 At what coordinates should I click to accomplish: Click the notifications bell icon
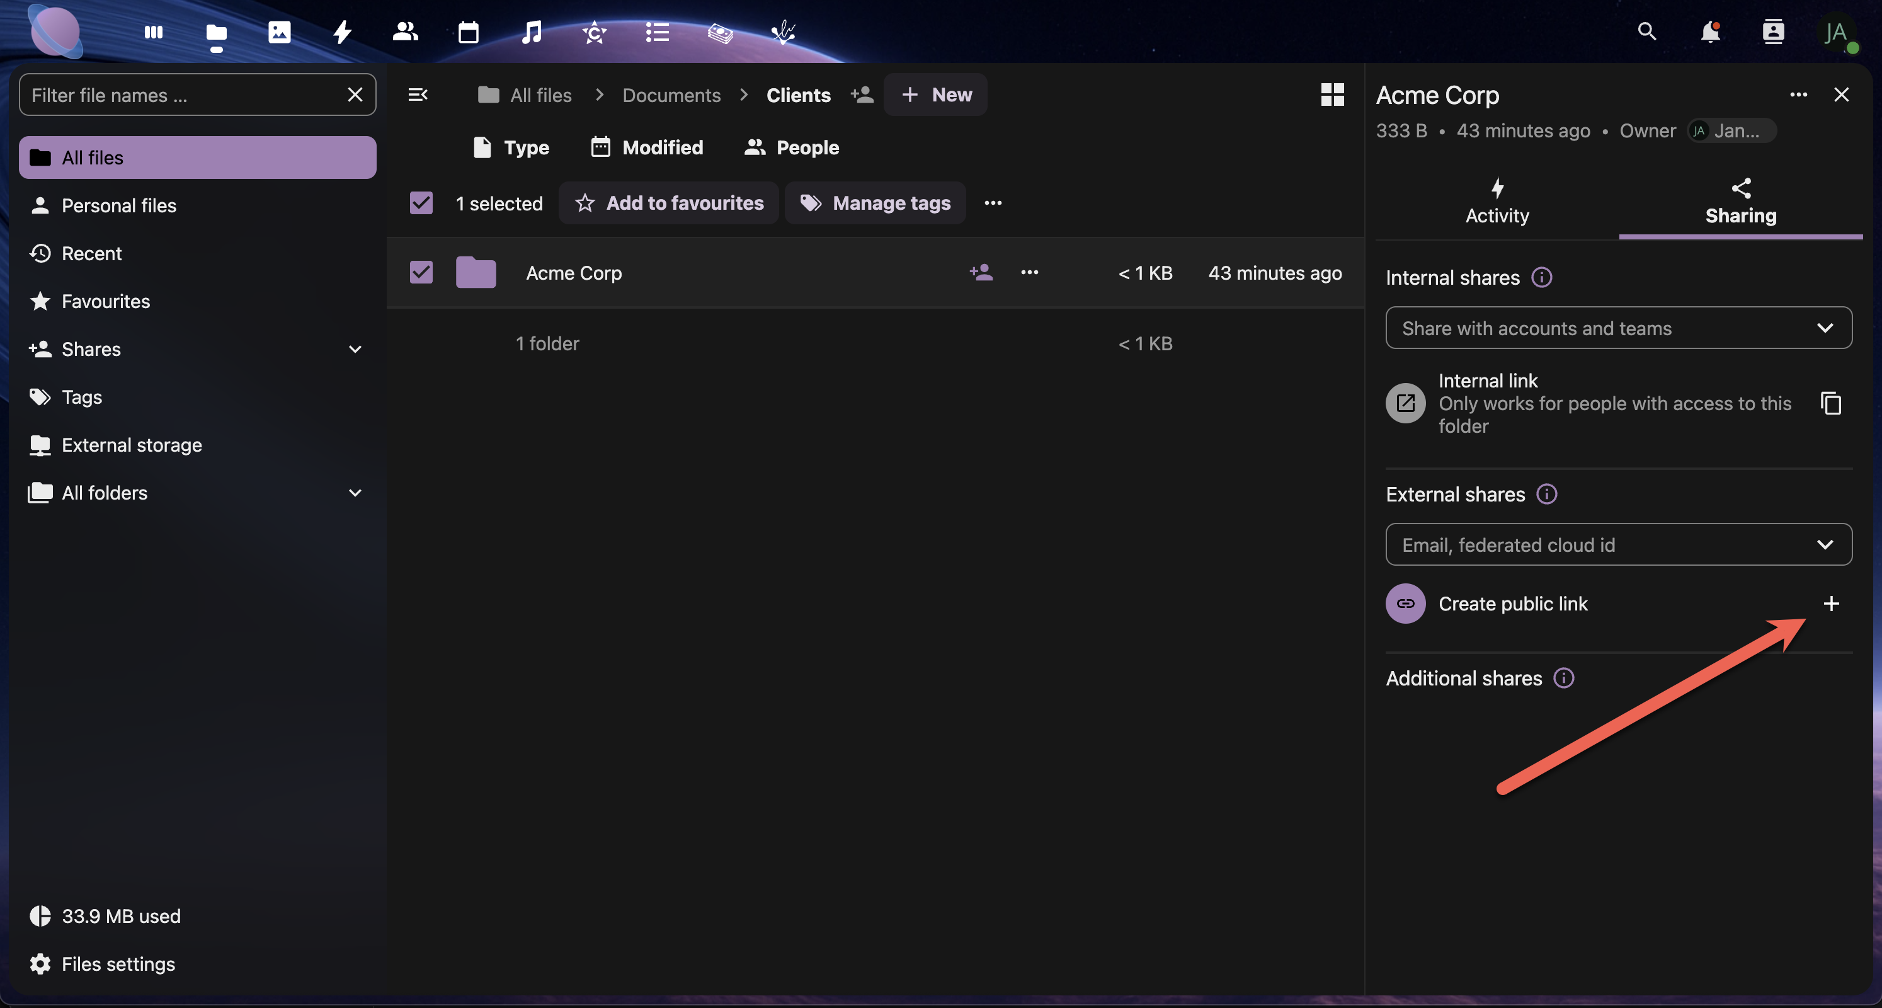coord(1709,32)
